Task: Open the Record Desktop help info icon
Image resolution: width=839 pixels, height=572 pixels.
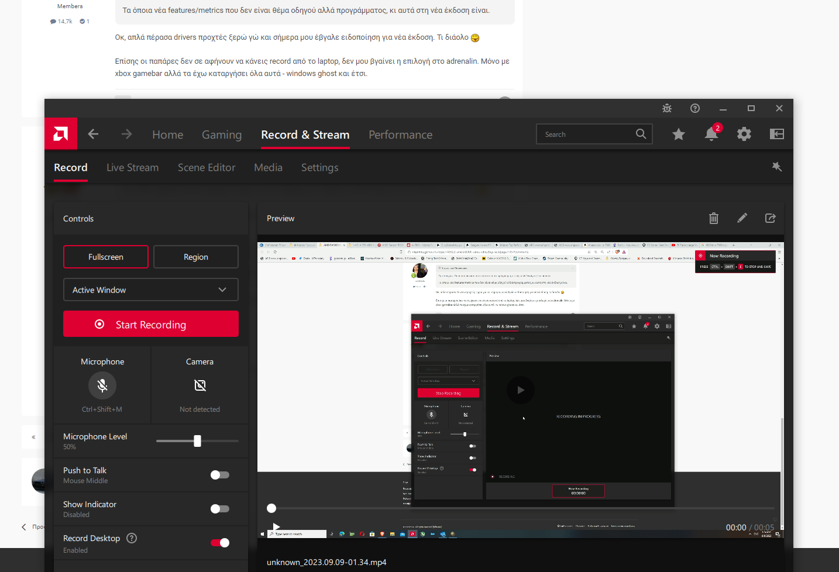Action: [132, 538]
